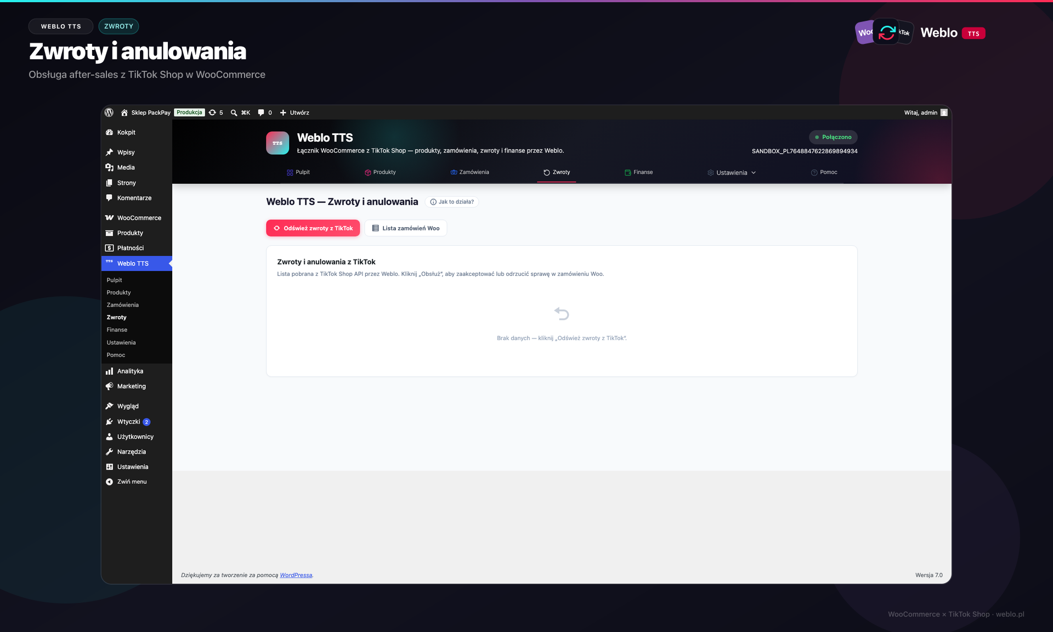Click the Marketing megaphone icon
This screenshot has height=632, width=1053.
coord(109,386)
